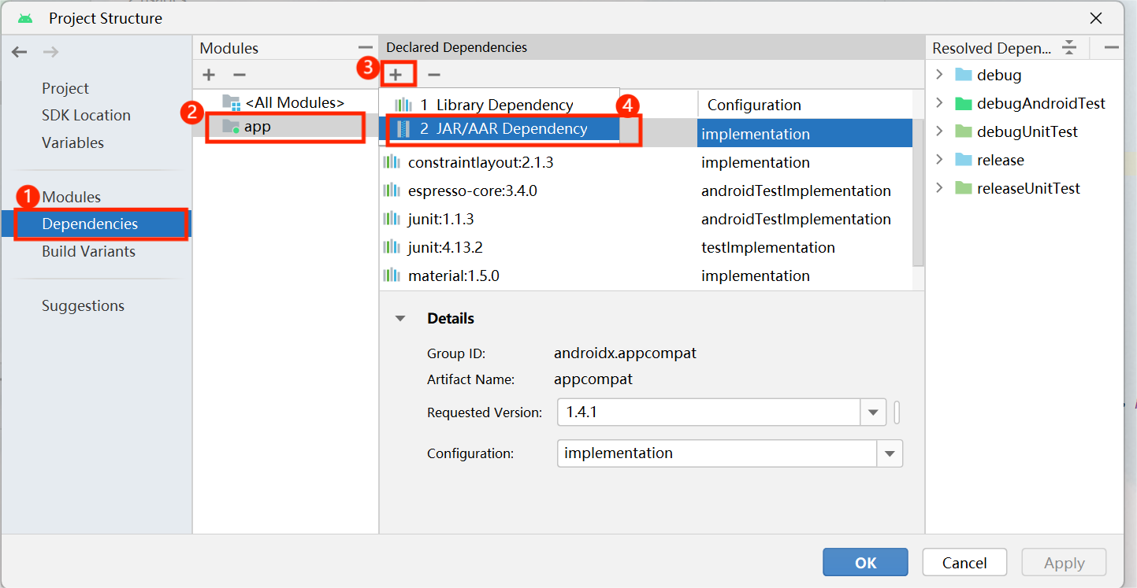Click the Configuration input field
This screenshot has width=1137, height=588.
(717, 453)
